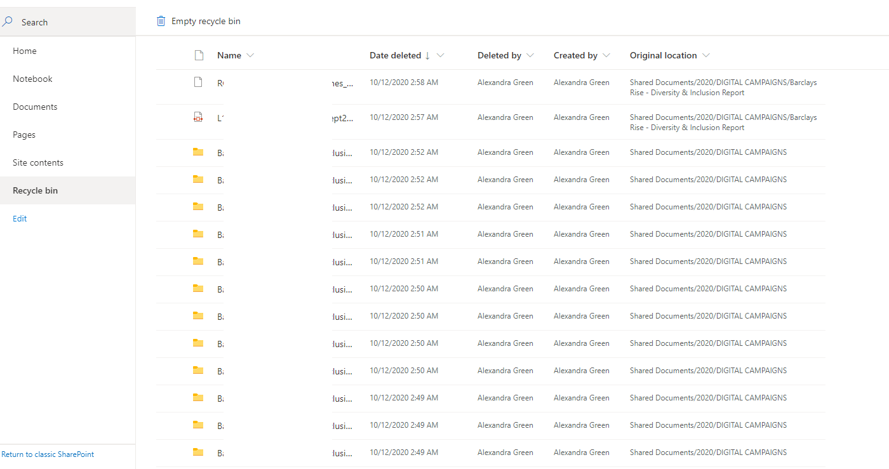Click Deleted by Alexandra Green in 2:58 AM row
The image size is (889, 469).
(x=505, y=83)
